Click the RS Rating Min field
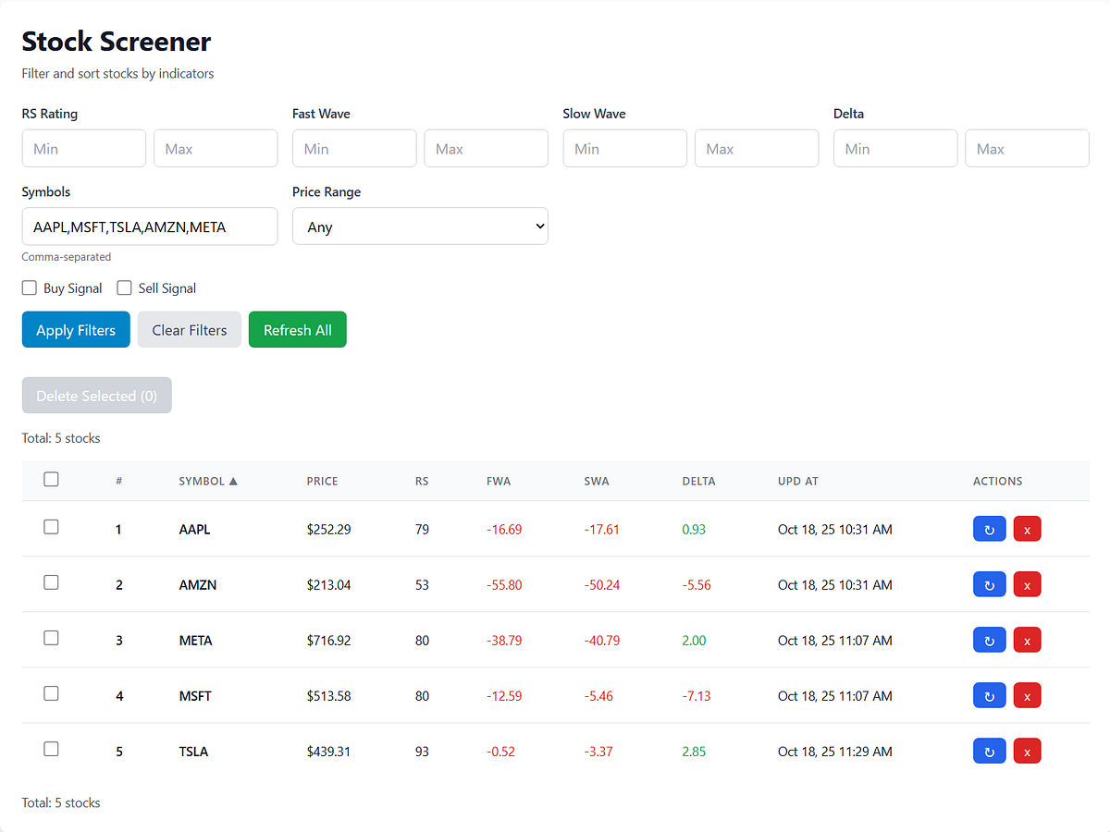This screenshot has height=832, width=1110. 83,148
